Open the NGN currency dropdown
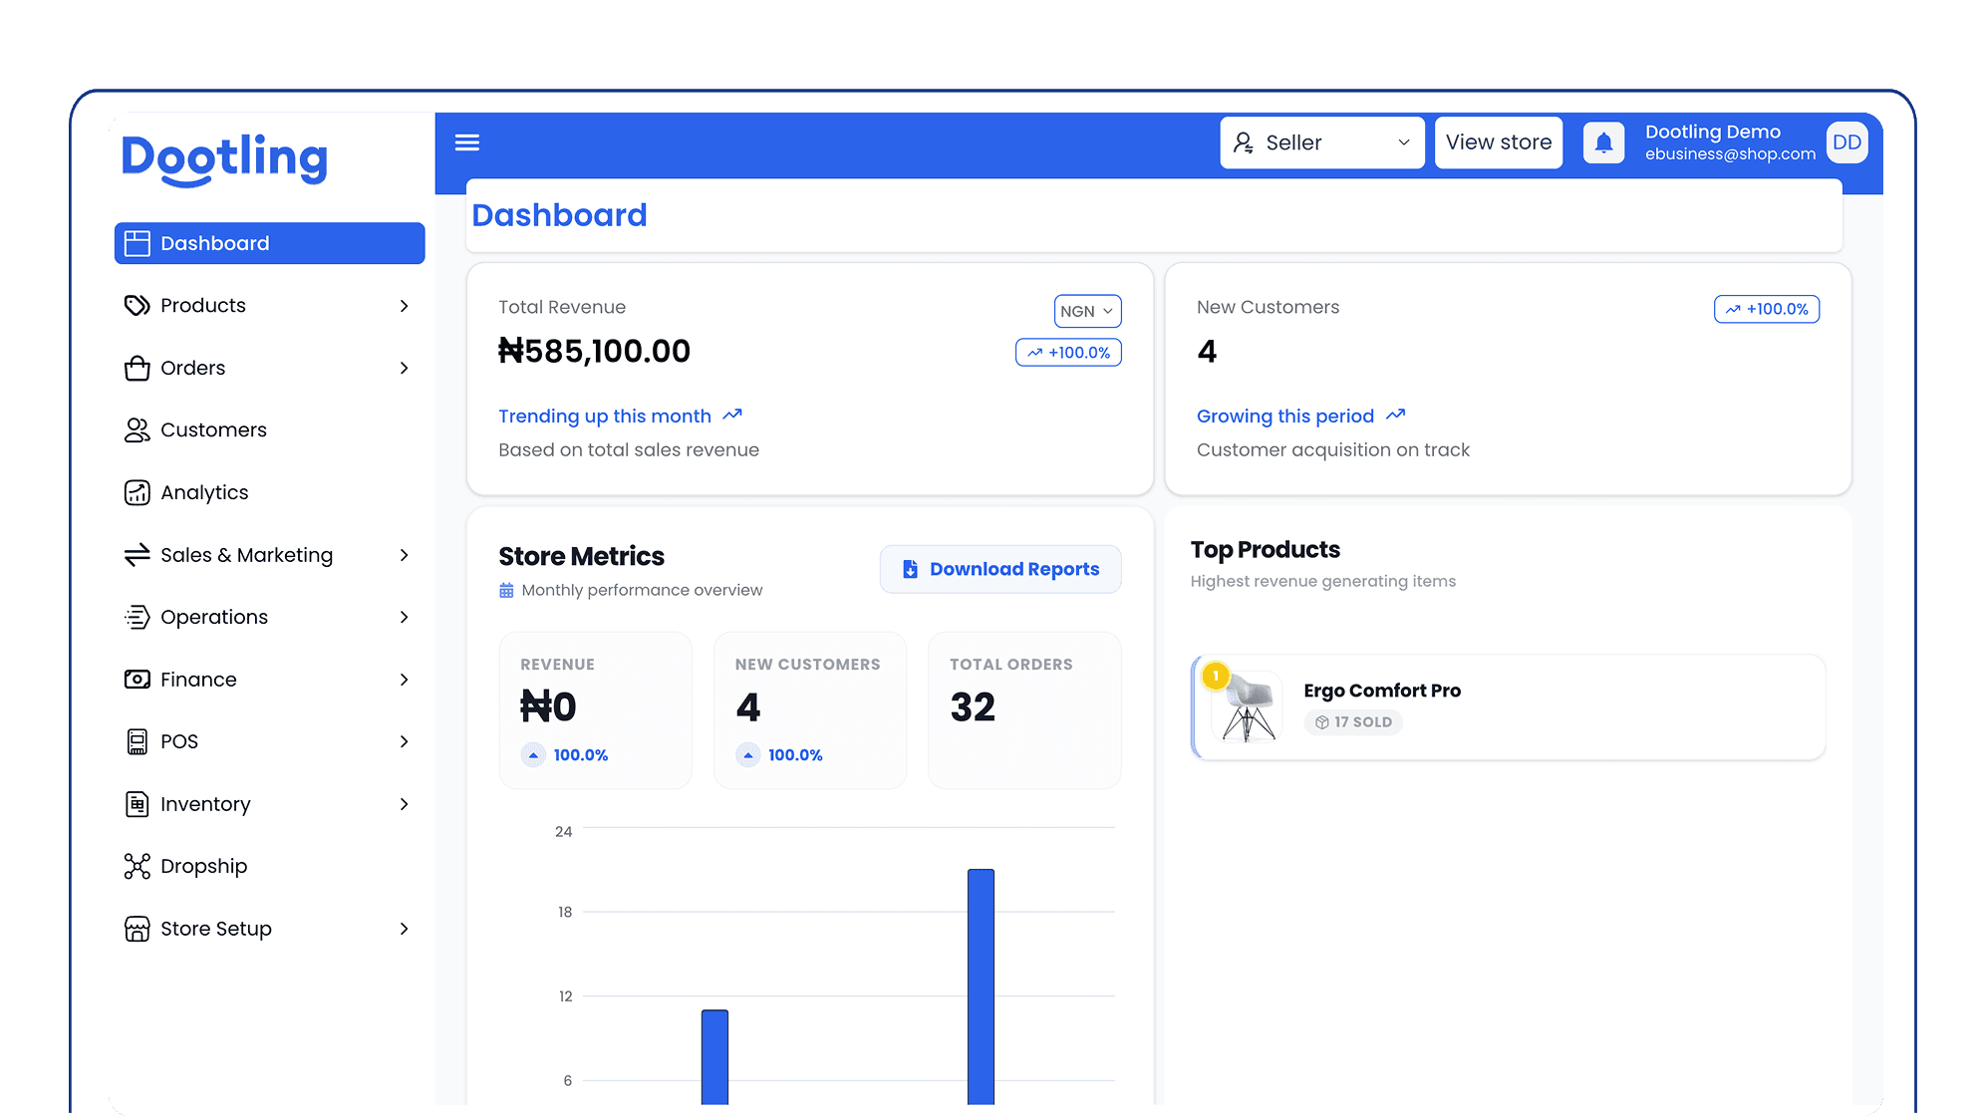 click(x=1087, y=311)
